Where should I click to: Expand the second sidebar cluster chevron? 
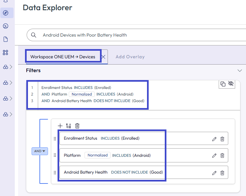[11, 83]
